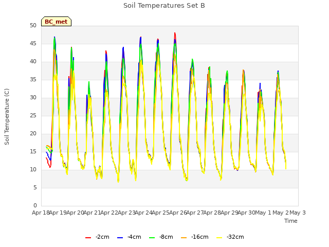Image resolution: width=329 pixels, height=247 pixels.
Task: Click the blue -4cm line start near 15 degrees
Action: point(46,152)
